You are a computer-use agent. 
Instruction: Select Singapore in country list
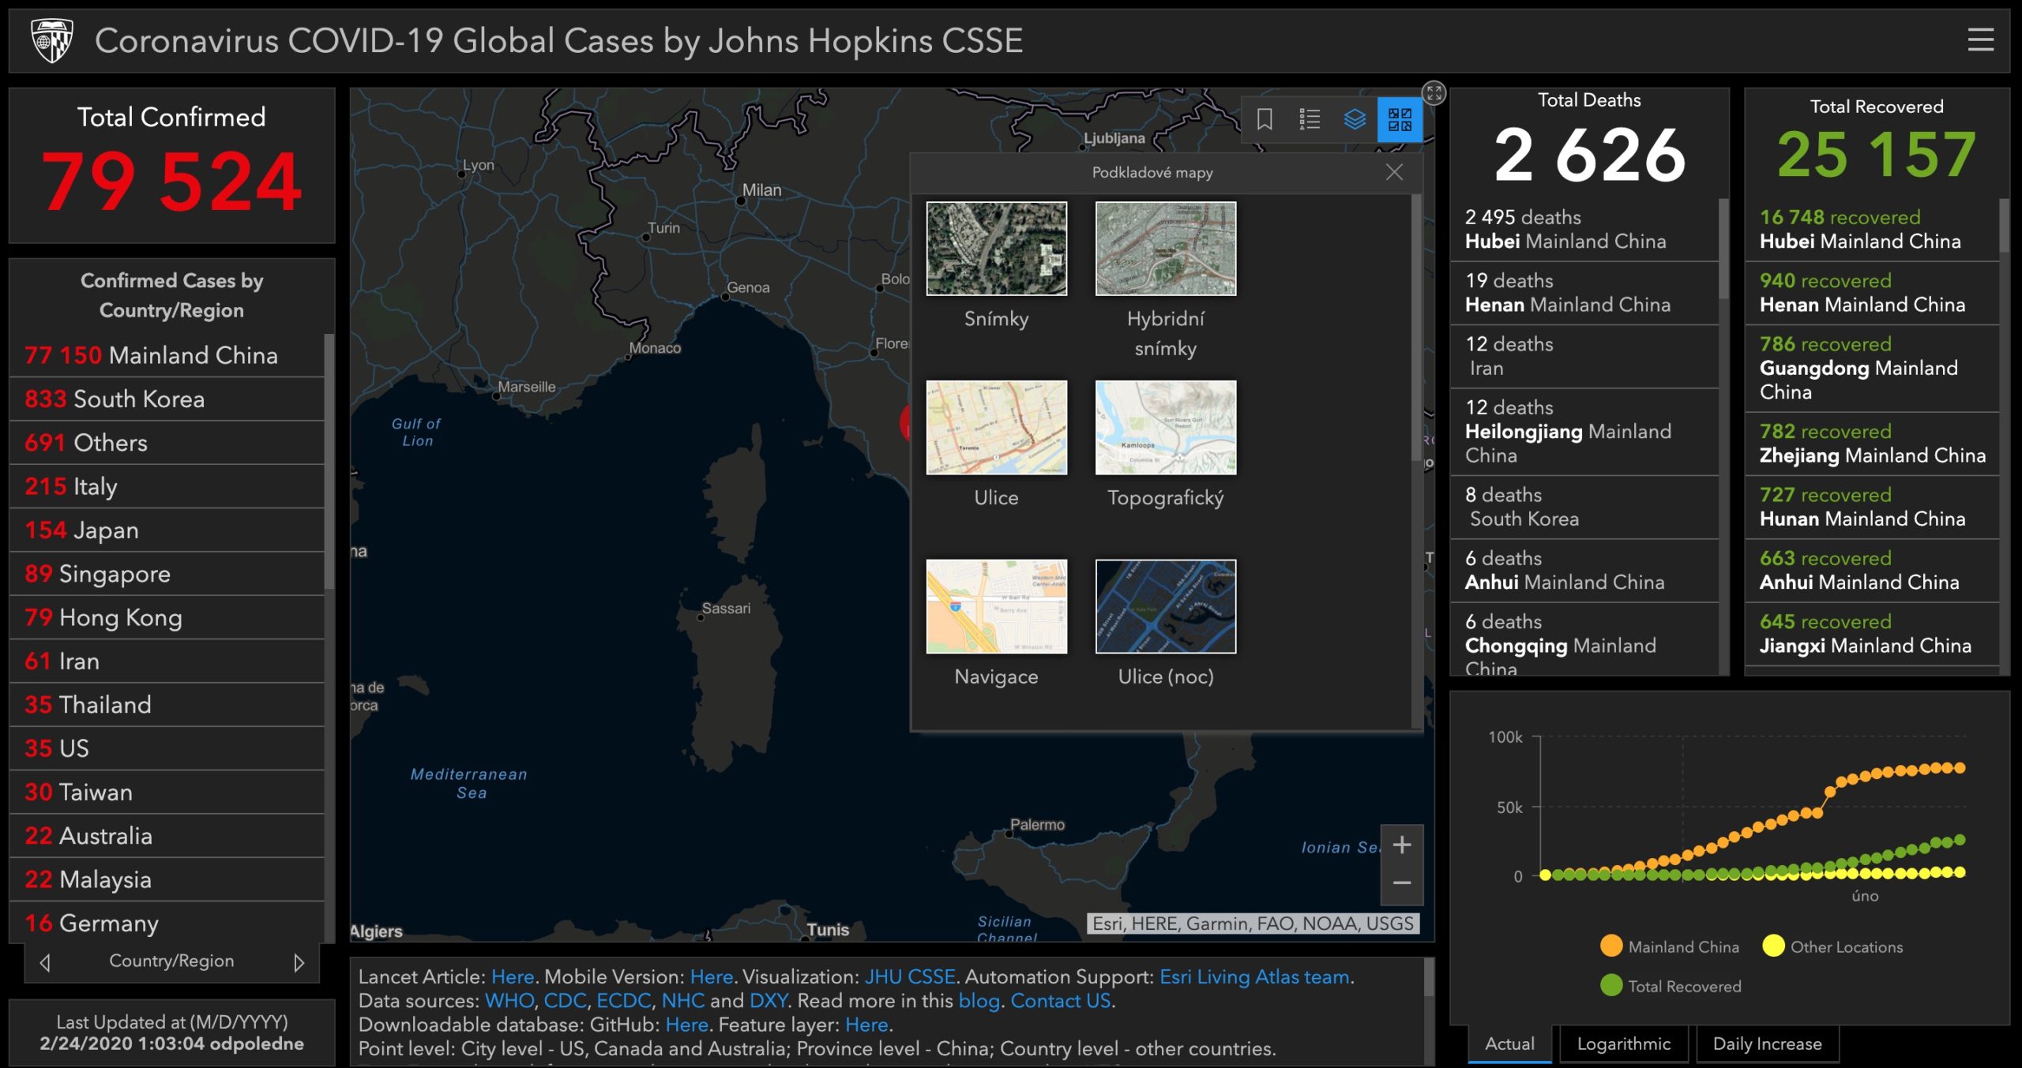point(167,574)
